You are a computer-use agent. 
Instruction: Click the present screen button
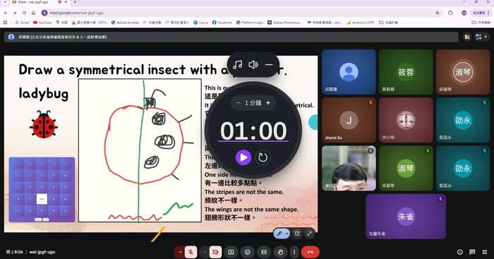point(231,252)
